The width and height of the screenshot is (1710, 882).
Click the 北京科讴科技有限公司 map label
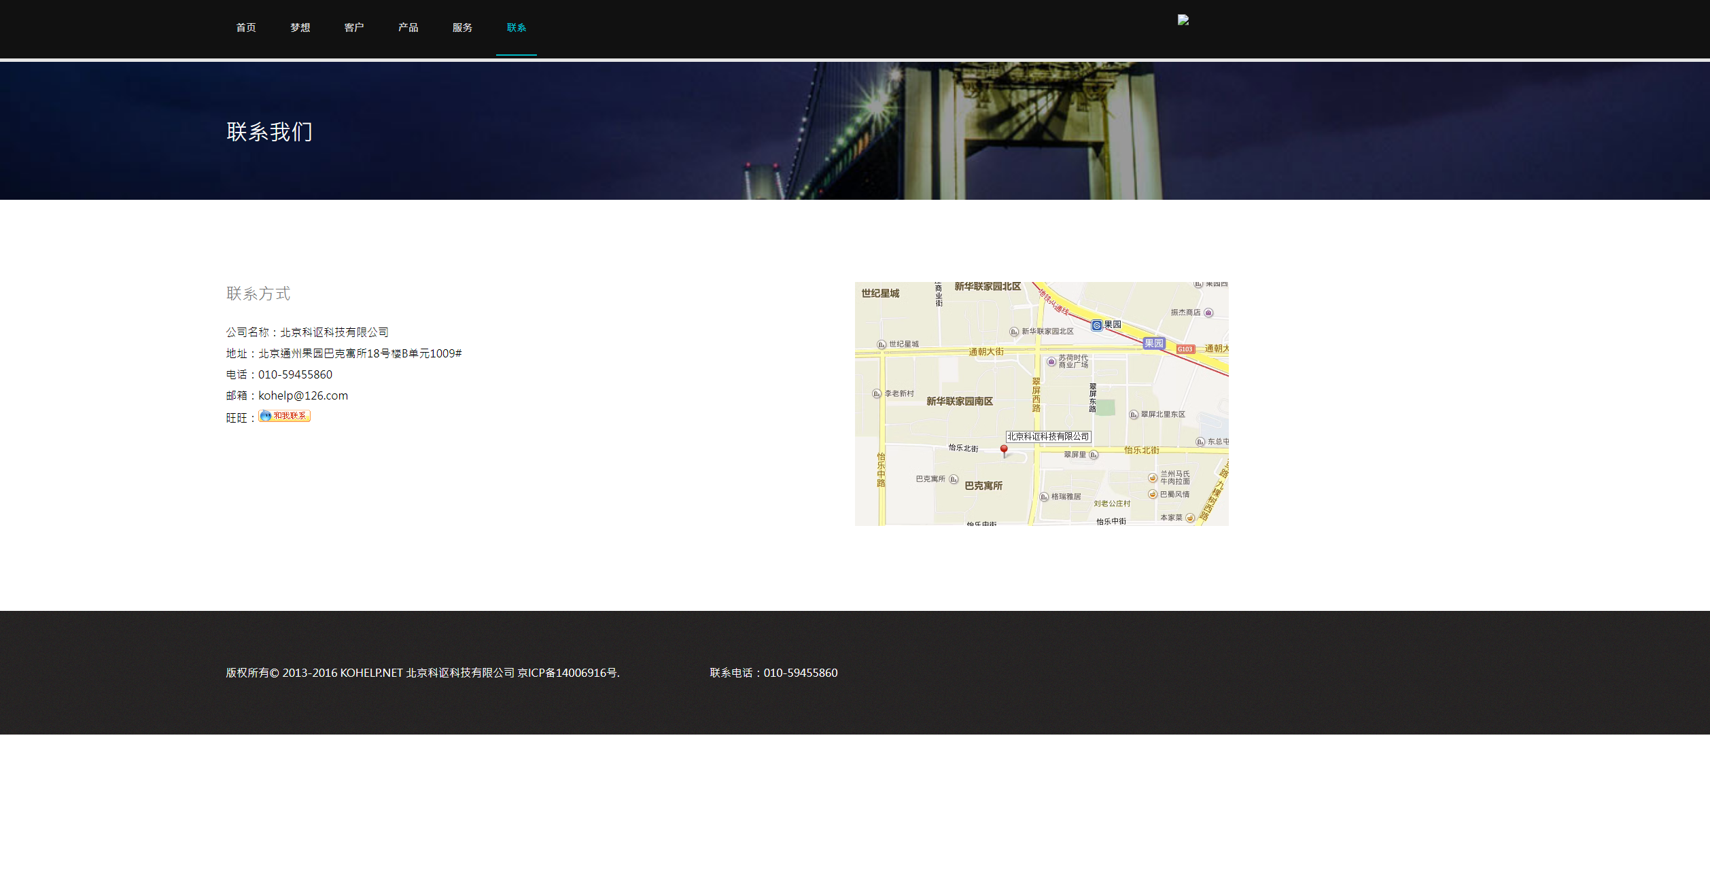[x=1048, y=436]
